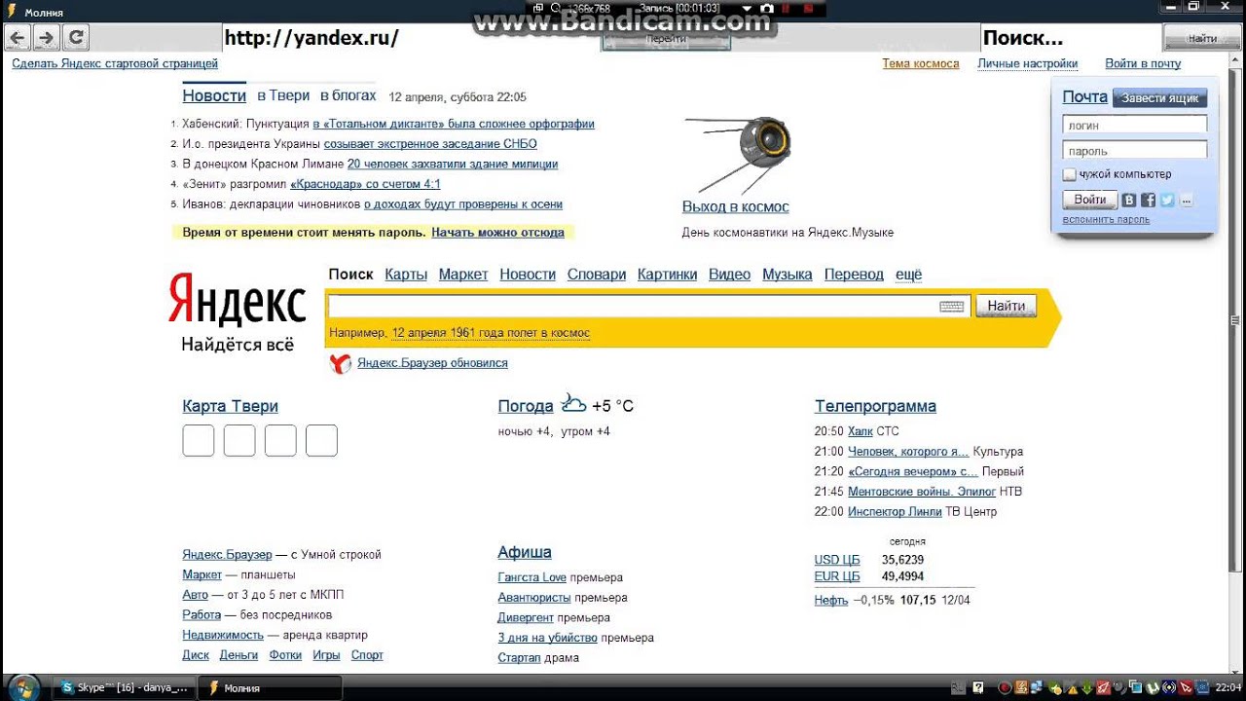The image size is (1246, 701).
Task: Open the Афиша heading link
Action: pos(525,552)
